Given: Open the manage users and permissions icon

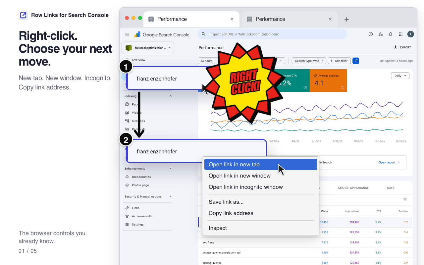Looking at the screenshot, I should click(381, 34).
